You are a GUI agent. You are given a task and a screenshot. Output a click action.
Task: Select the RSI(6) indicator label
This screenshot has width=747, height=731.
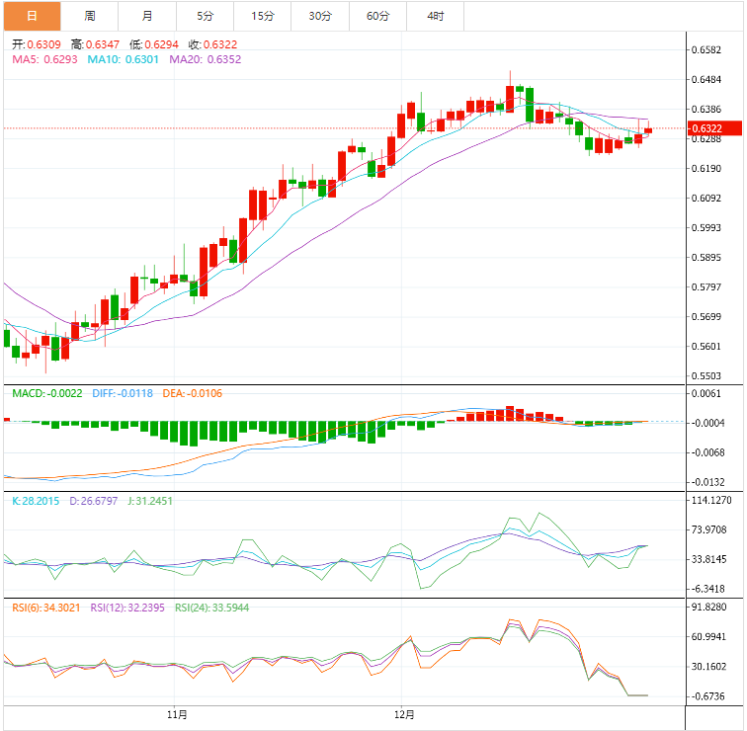45,608
